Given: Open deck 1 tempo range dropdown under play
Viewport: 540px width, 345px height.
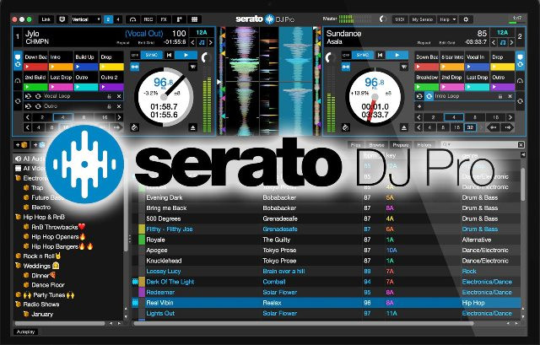Looking at the screenshot, I should click(x=193, y=67).
